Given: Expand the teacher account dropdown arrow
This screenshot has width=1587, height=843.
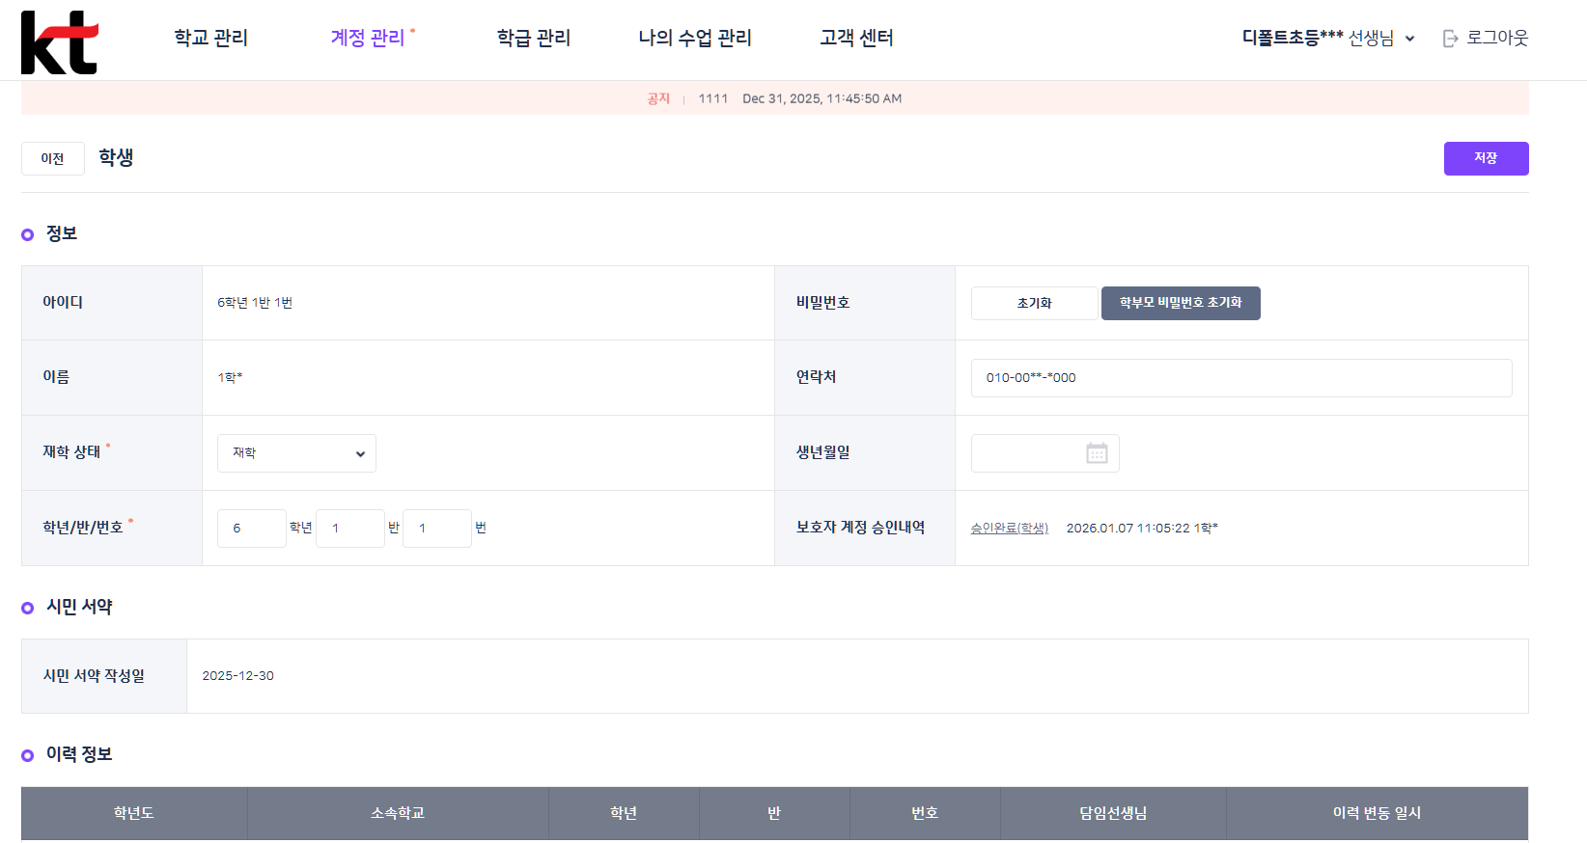Looking at the screenshot, I should click(1409, 39).
